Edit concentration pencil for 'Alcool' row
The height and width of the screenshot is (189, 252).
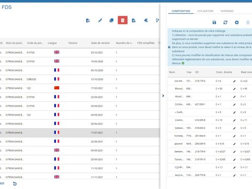(x=234, y=97)
